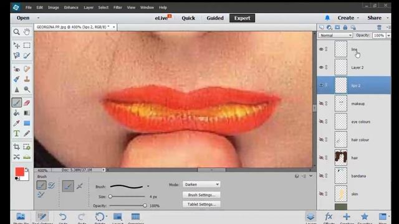The height and width of the screenshot is (224, 399).
Task: Click the Undo button
Action: tap(63, 218)
